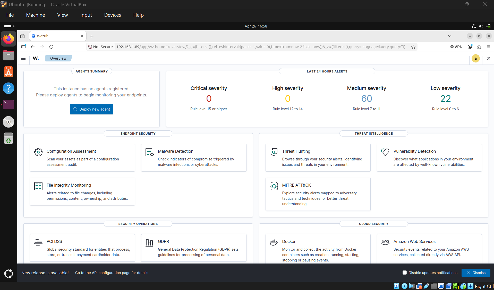494x290 pixels.
Task: Click the Configuration Assessment gear icon
Action: [x=38, y=152]
